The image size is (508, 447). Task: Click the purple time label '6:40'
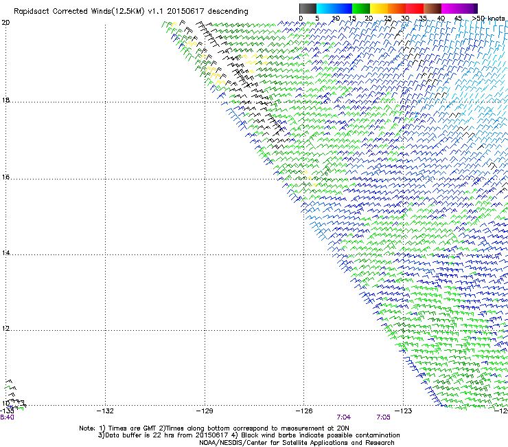(x=7, y=417)
